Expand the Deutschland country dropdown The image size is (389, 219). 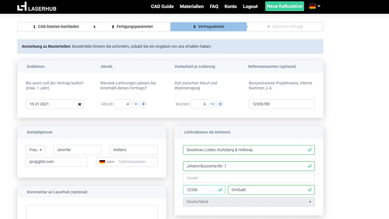pos(249,202)
